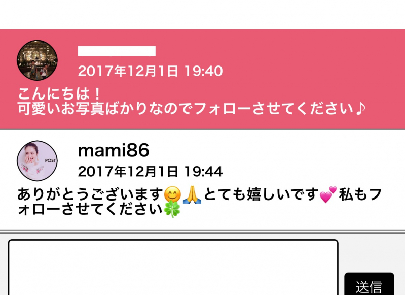Focus the empty comment input box
This screenshot has width=405, height=295.
173,267
